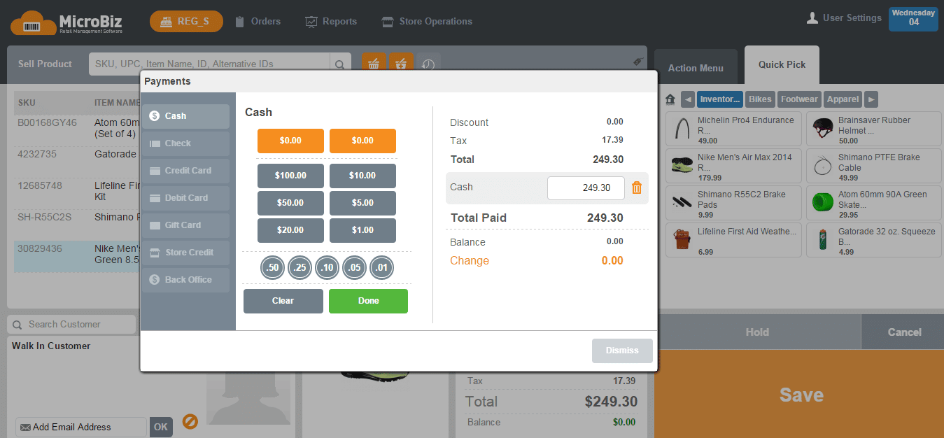Switch to the Action Menu tab
The image size is (944, 438).
coord(696,68)
